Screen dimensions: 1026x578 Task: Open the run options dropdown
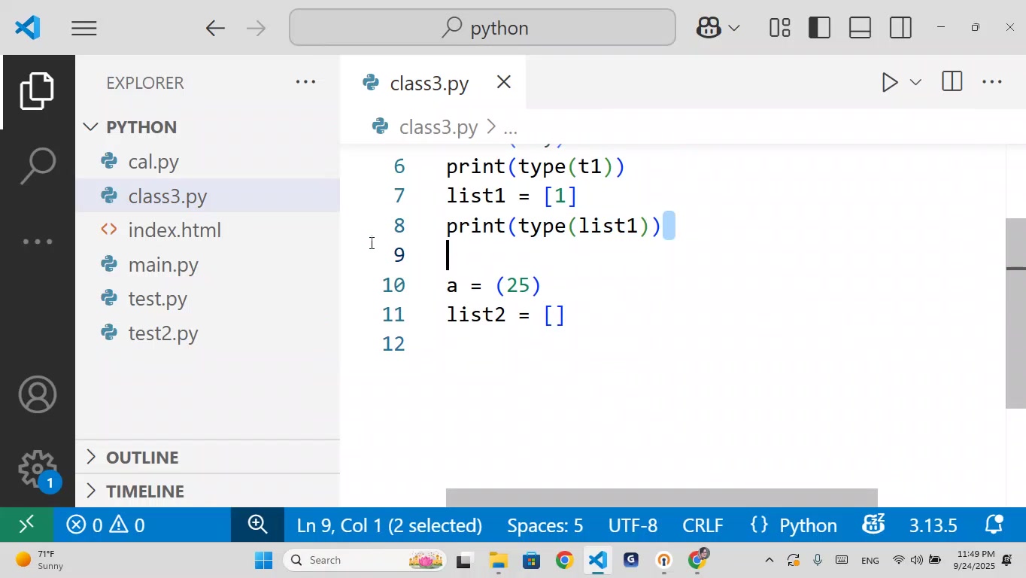click(915, 82)
